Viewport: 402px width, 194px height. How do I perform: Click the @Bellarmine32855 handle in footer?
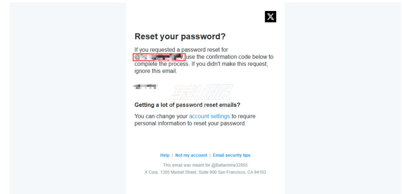click(229, 165)
